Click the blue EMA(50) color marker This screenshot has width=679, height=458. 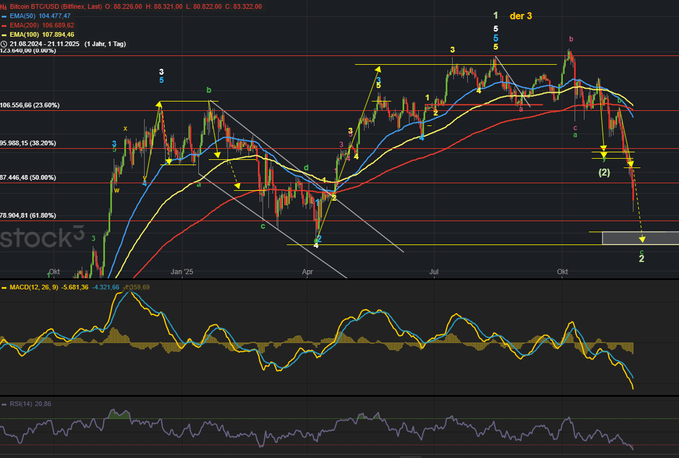coord(4,16)
